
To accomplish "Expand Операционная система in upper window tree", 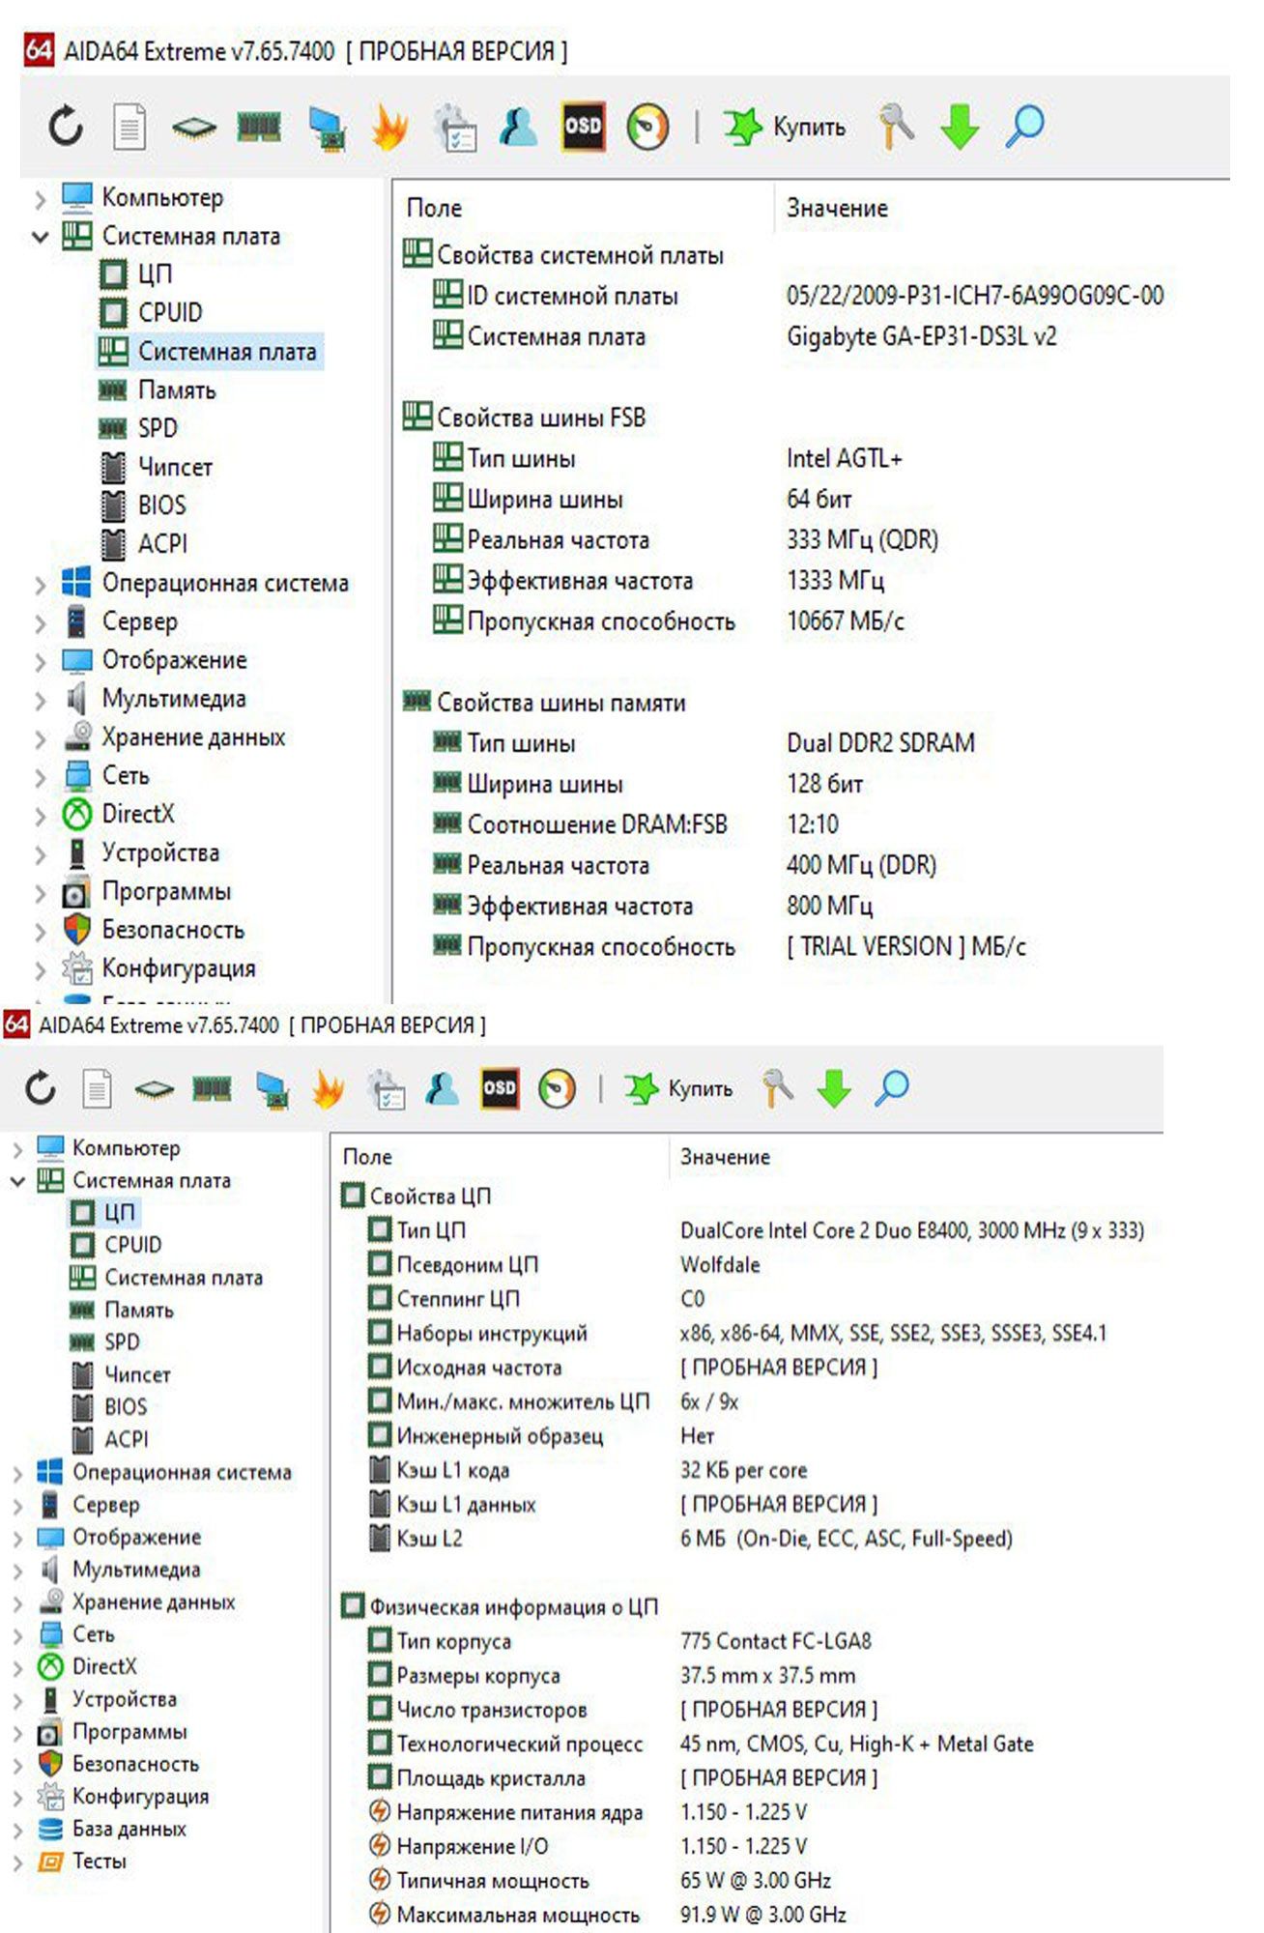I will click(40, 585).
